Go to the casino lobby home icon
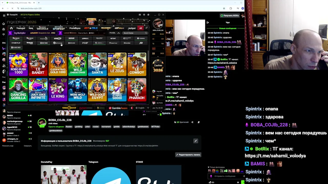This screenshot has height=184, width=328. pyautogui.click(x=11, y=28)
